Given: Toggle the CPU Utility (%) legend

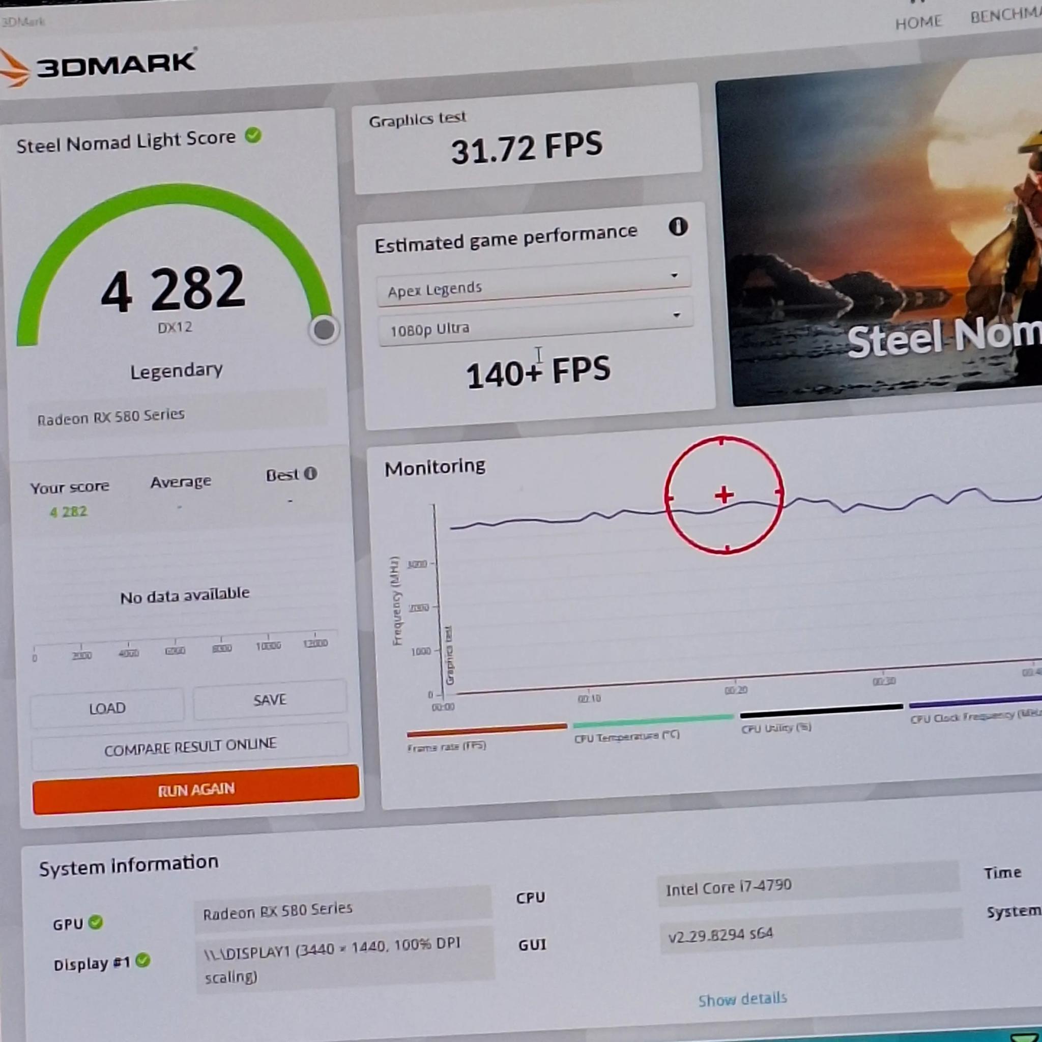Looking at the screenshot, I should (x=776, y=728).
